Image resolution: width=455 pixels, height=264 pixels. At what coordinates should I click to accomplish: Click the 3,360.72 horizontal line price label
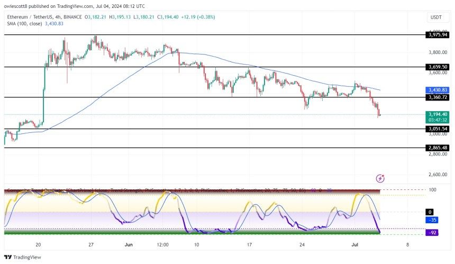(438, 97)
